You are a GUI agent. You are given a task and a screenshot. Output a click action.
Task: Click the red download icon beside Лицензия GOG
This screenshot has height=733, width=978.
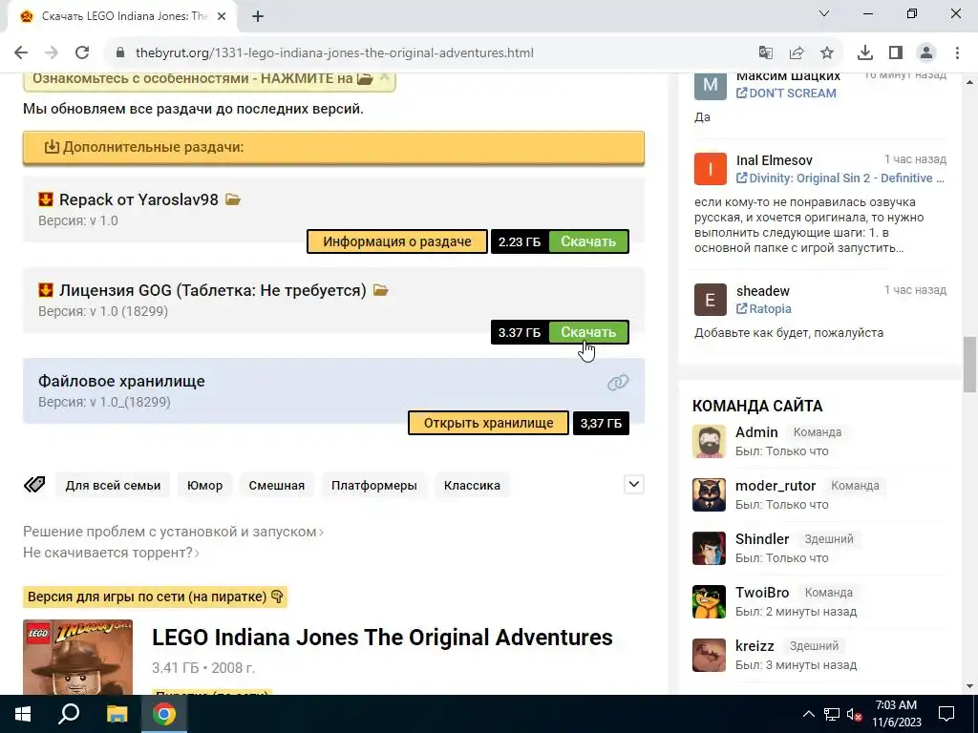point(46,290)
